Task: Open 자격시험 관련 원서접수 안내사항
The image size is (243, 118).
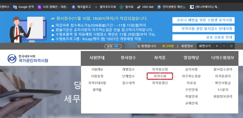Action: (203, 29)
